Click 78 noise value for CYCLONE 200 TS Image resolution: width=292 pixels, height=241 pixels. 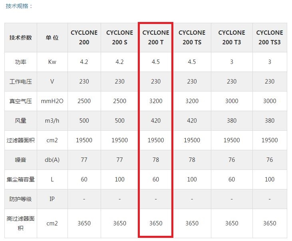point(192,160)
